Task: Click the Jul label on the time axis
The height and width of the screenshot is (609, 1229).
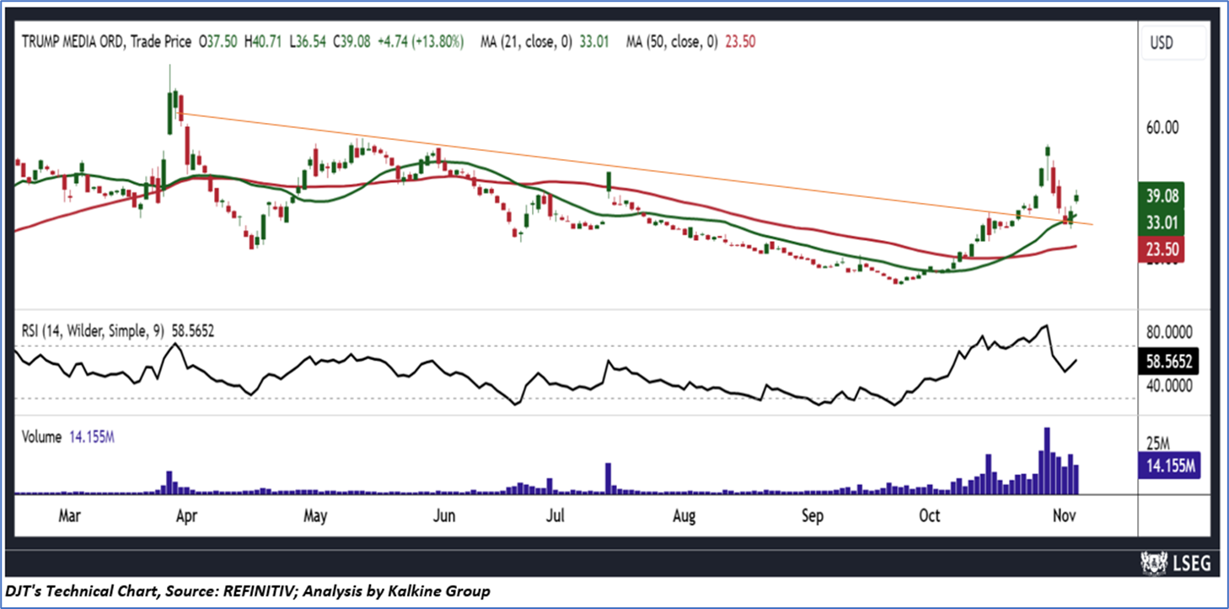Action: 555,516
